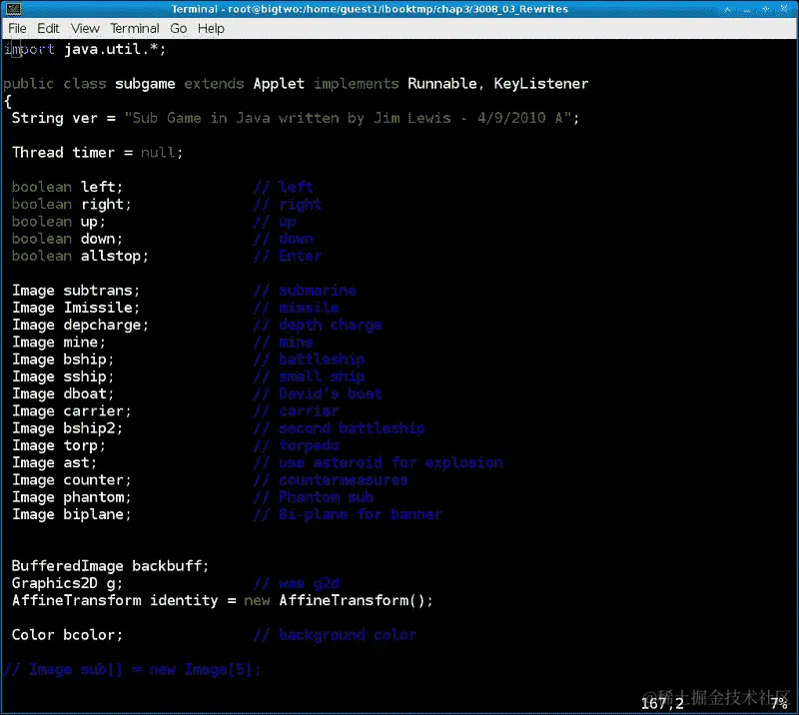Image resolution: width=799 pixels, height=715 pixels.
Task: Click the 'Image ast;' line
Action: [54, 462]
